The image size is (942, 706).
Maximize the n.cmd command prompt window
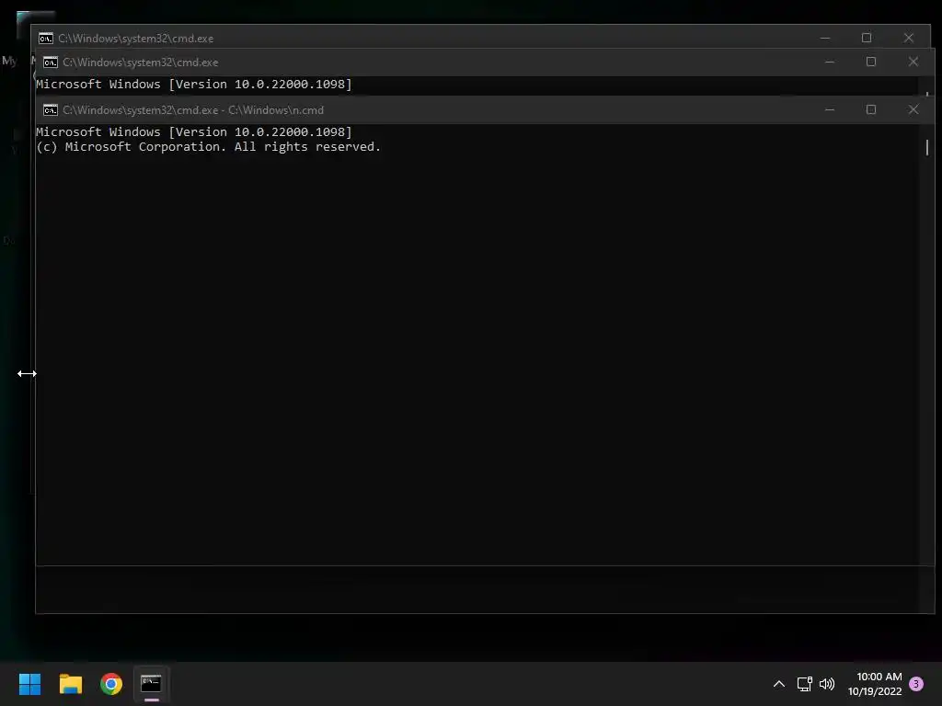[871, 110]
